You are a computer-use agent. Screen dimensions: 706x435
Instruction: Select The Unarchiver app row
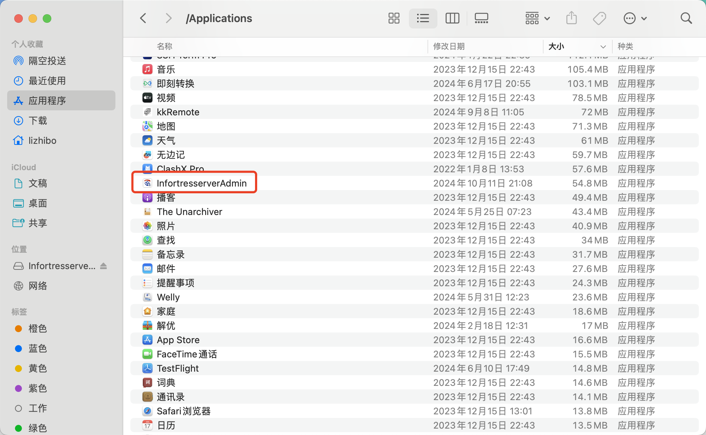click(190, 212)
